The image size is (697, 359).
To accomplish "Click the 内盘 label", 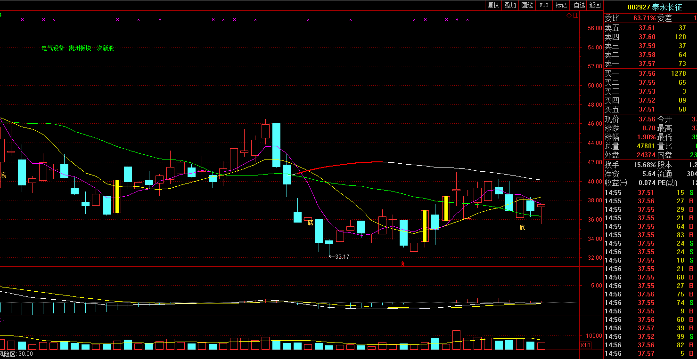I will click(x=664, y=155).
